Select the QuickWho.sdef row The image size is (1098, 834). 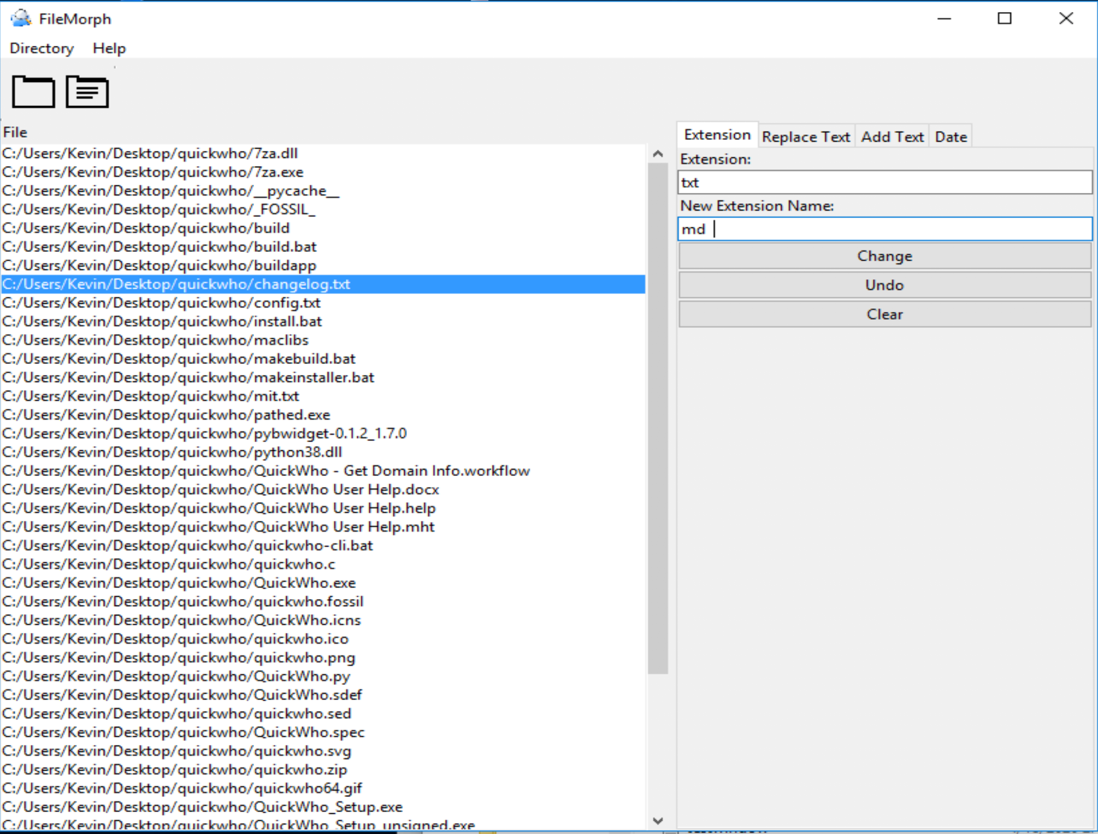(x=323, y=695)
